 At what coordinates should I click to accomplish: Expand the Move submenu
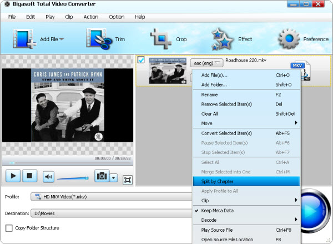coord(246,123)
